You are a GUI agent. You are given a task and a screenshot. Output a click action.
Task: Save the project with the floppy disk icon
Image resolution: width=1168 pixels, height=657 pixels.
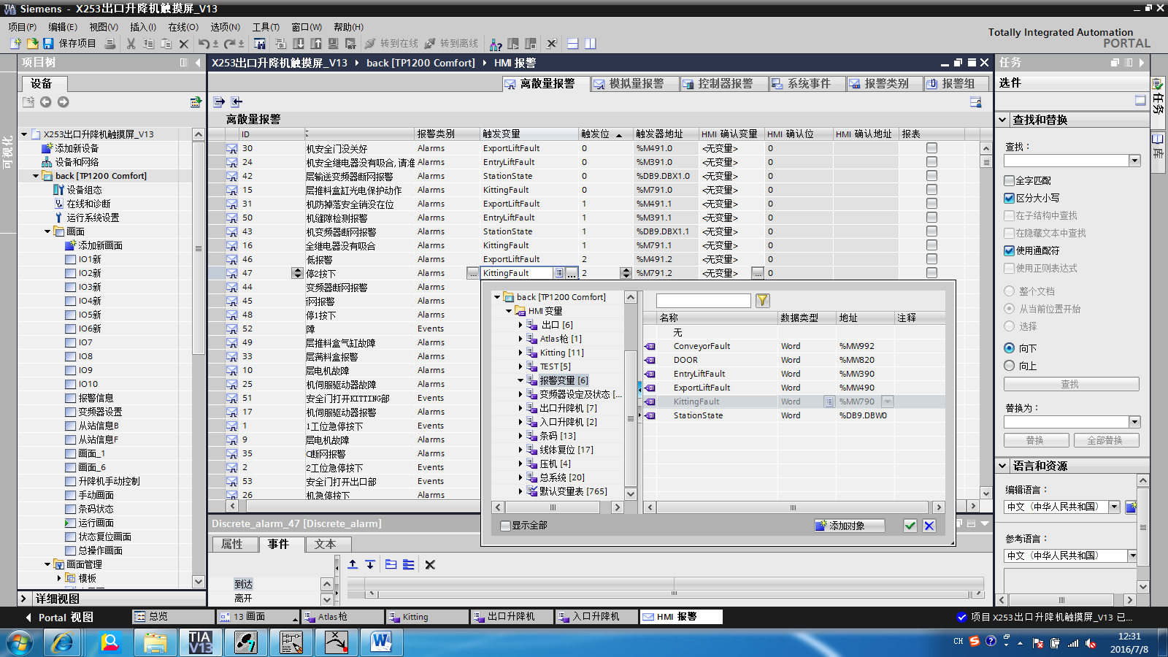click(48, 44)
